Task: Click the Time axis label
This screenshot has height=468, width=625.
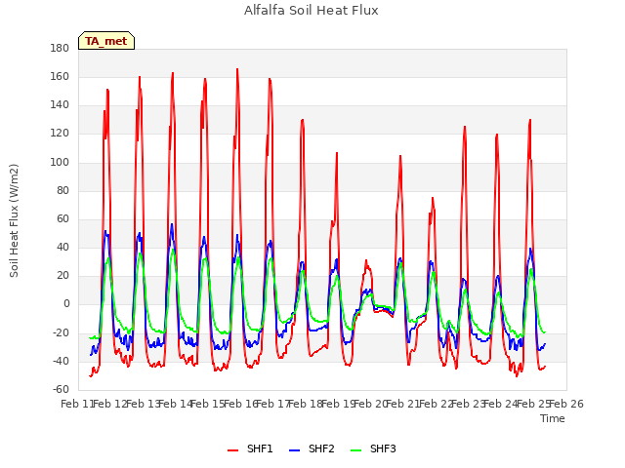Action: (x=553, y=418)
